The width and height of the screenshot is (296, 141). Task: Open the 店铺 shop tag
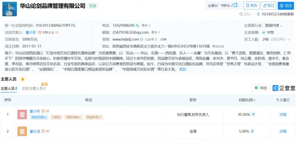tap(163, 39)
